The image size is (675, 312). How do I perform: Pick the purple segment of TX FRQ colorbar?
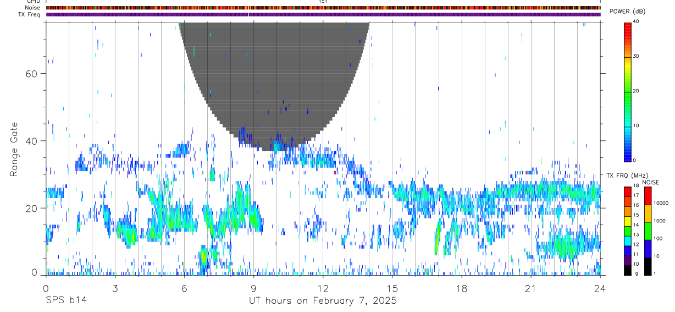(x=628, y=260)
